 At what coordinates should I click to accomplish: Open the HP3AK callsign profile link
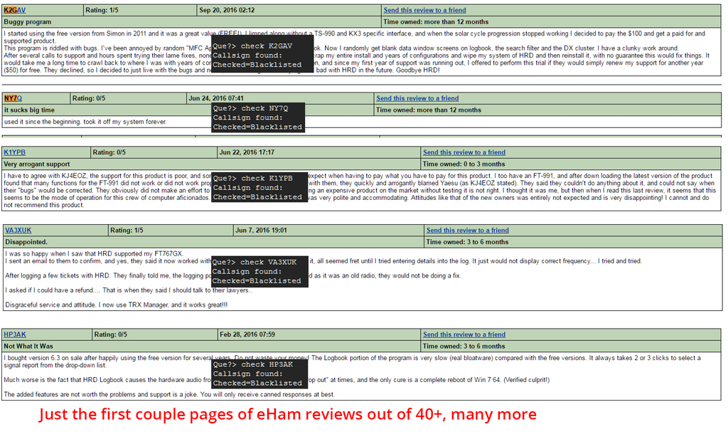(15, 334)
